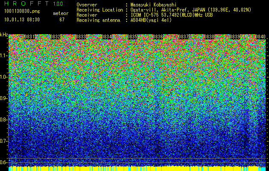The image size is (269, 171).
Task: Click the filename 1001130830.png
Action: [x=22, y=12]
